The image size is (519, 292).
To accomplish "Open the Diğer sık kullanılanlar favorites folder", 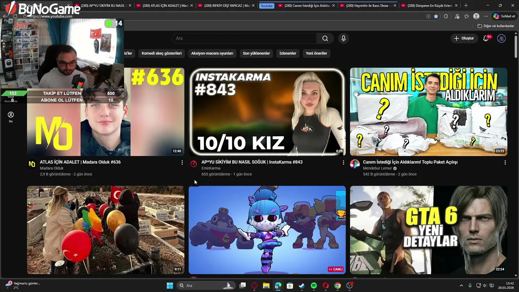I will 495,26.
